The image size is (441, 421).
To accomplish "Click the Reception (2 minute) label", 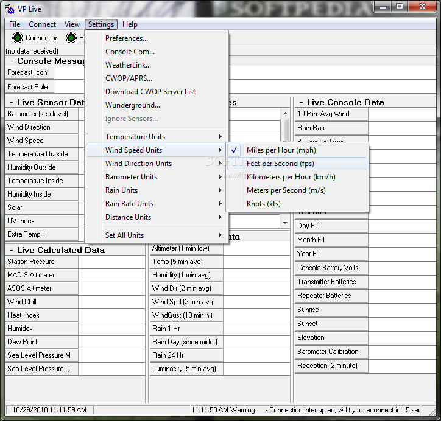I will (x=331, y=366).
